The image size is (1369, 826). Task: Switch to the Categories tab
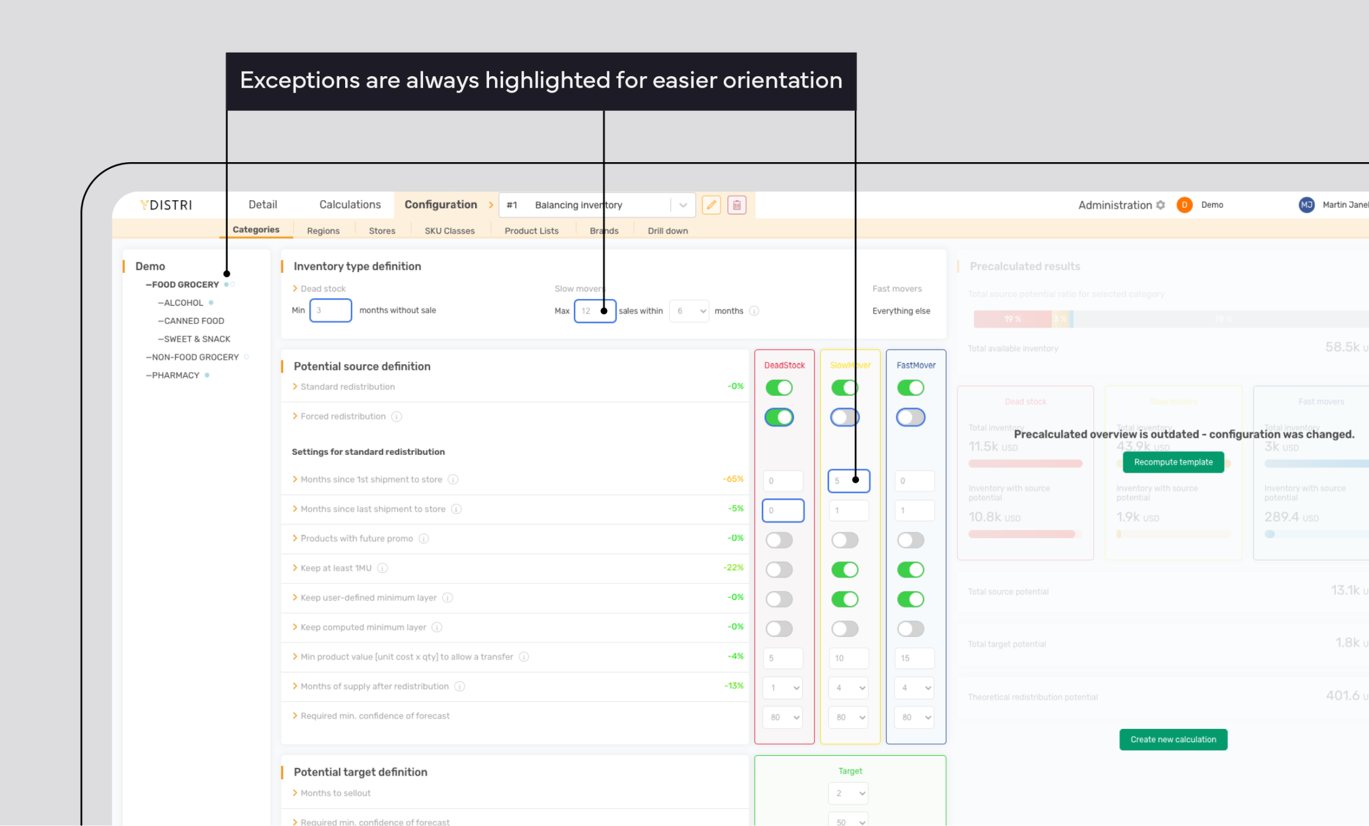point(256,229)
